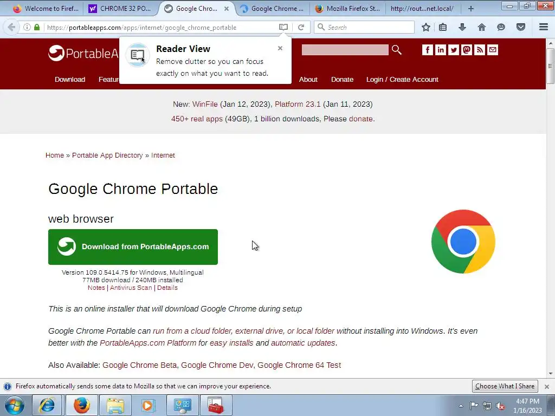555x416 pixels.
Task: Click the PortableApps search magnifier icon
Action: coord(396,50)
